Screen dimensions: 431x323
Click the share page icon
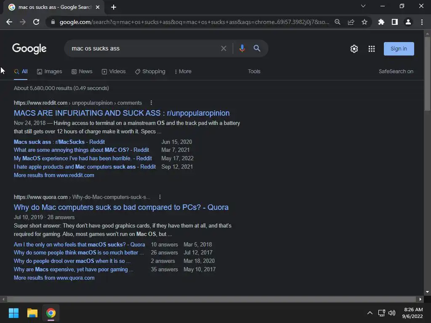351,22
